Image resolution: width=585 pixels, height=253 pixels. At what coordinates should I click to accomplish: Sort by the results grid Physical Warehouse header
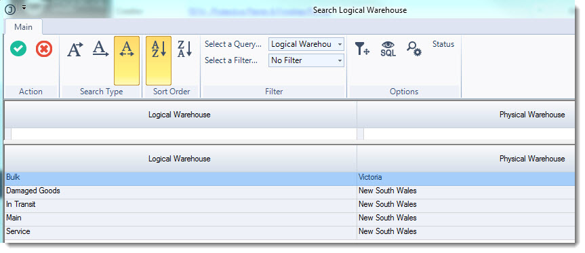pos(466,159)
